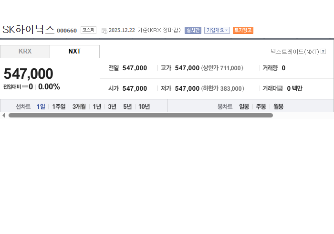
Task: Click the calendar icon beside the date
Action: click(104, 31)
